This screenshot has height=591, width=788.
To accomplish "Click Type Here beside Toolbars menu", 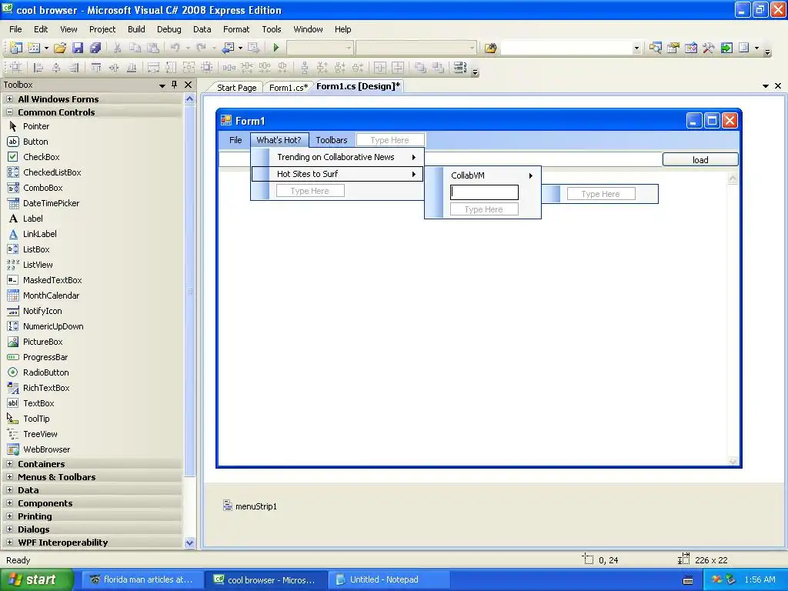I will click(x=390, y=140).
